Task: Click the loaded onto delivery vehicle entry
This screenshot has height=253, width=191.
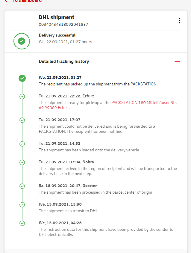Action: 89,150
